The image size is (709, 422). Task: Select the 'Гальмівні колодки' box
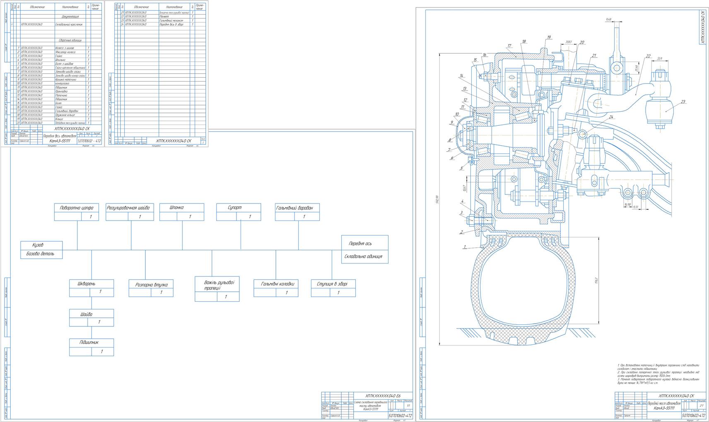click(x=276, y=288)
